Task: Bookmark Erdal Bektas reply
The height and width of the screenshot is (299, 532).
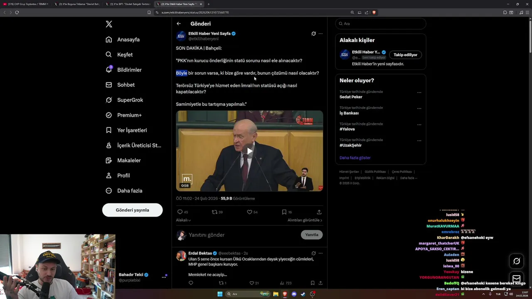Action: pyautogui.click(x=313, y=283)
